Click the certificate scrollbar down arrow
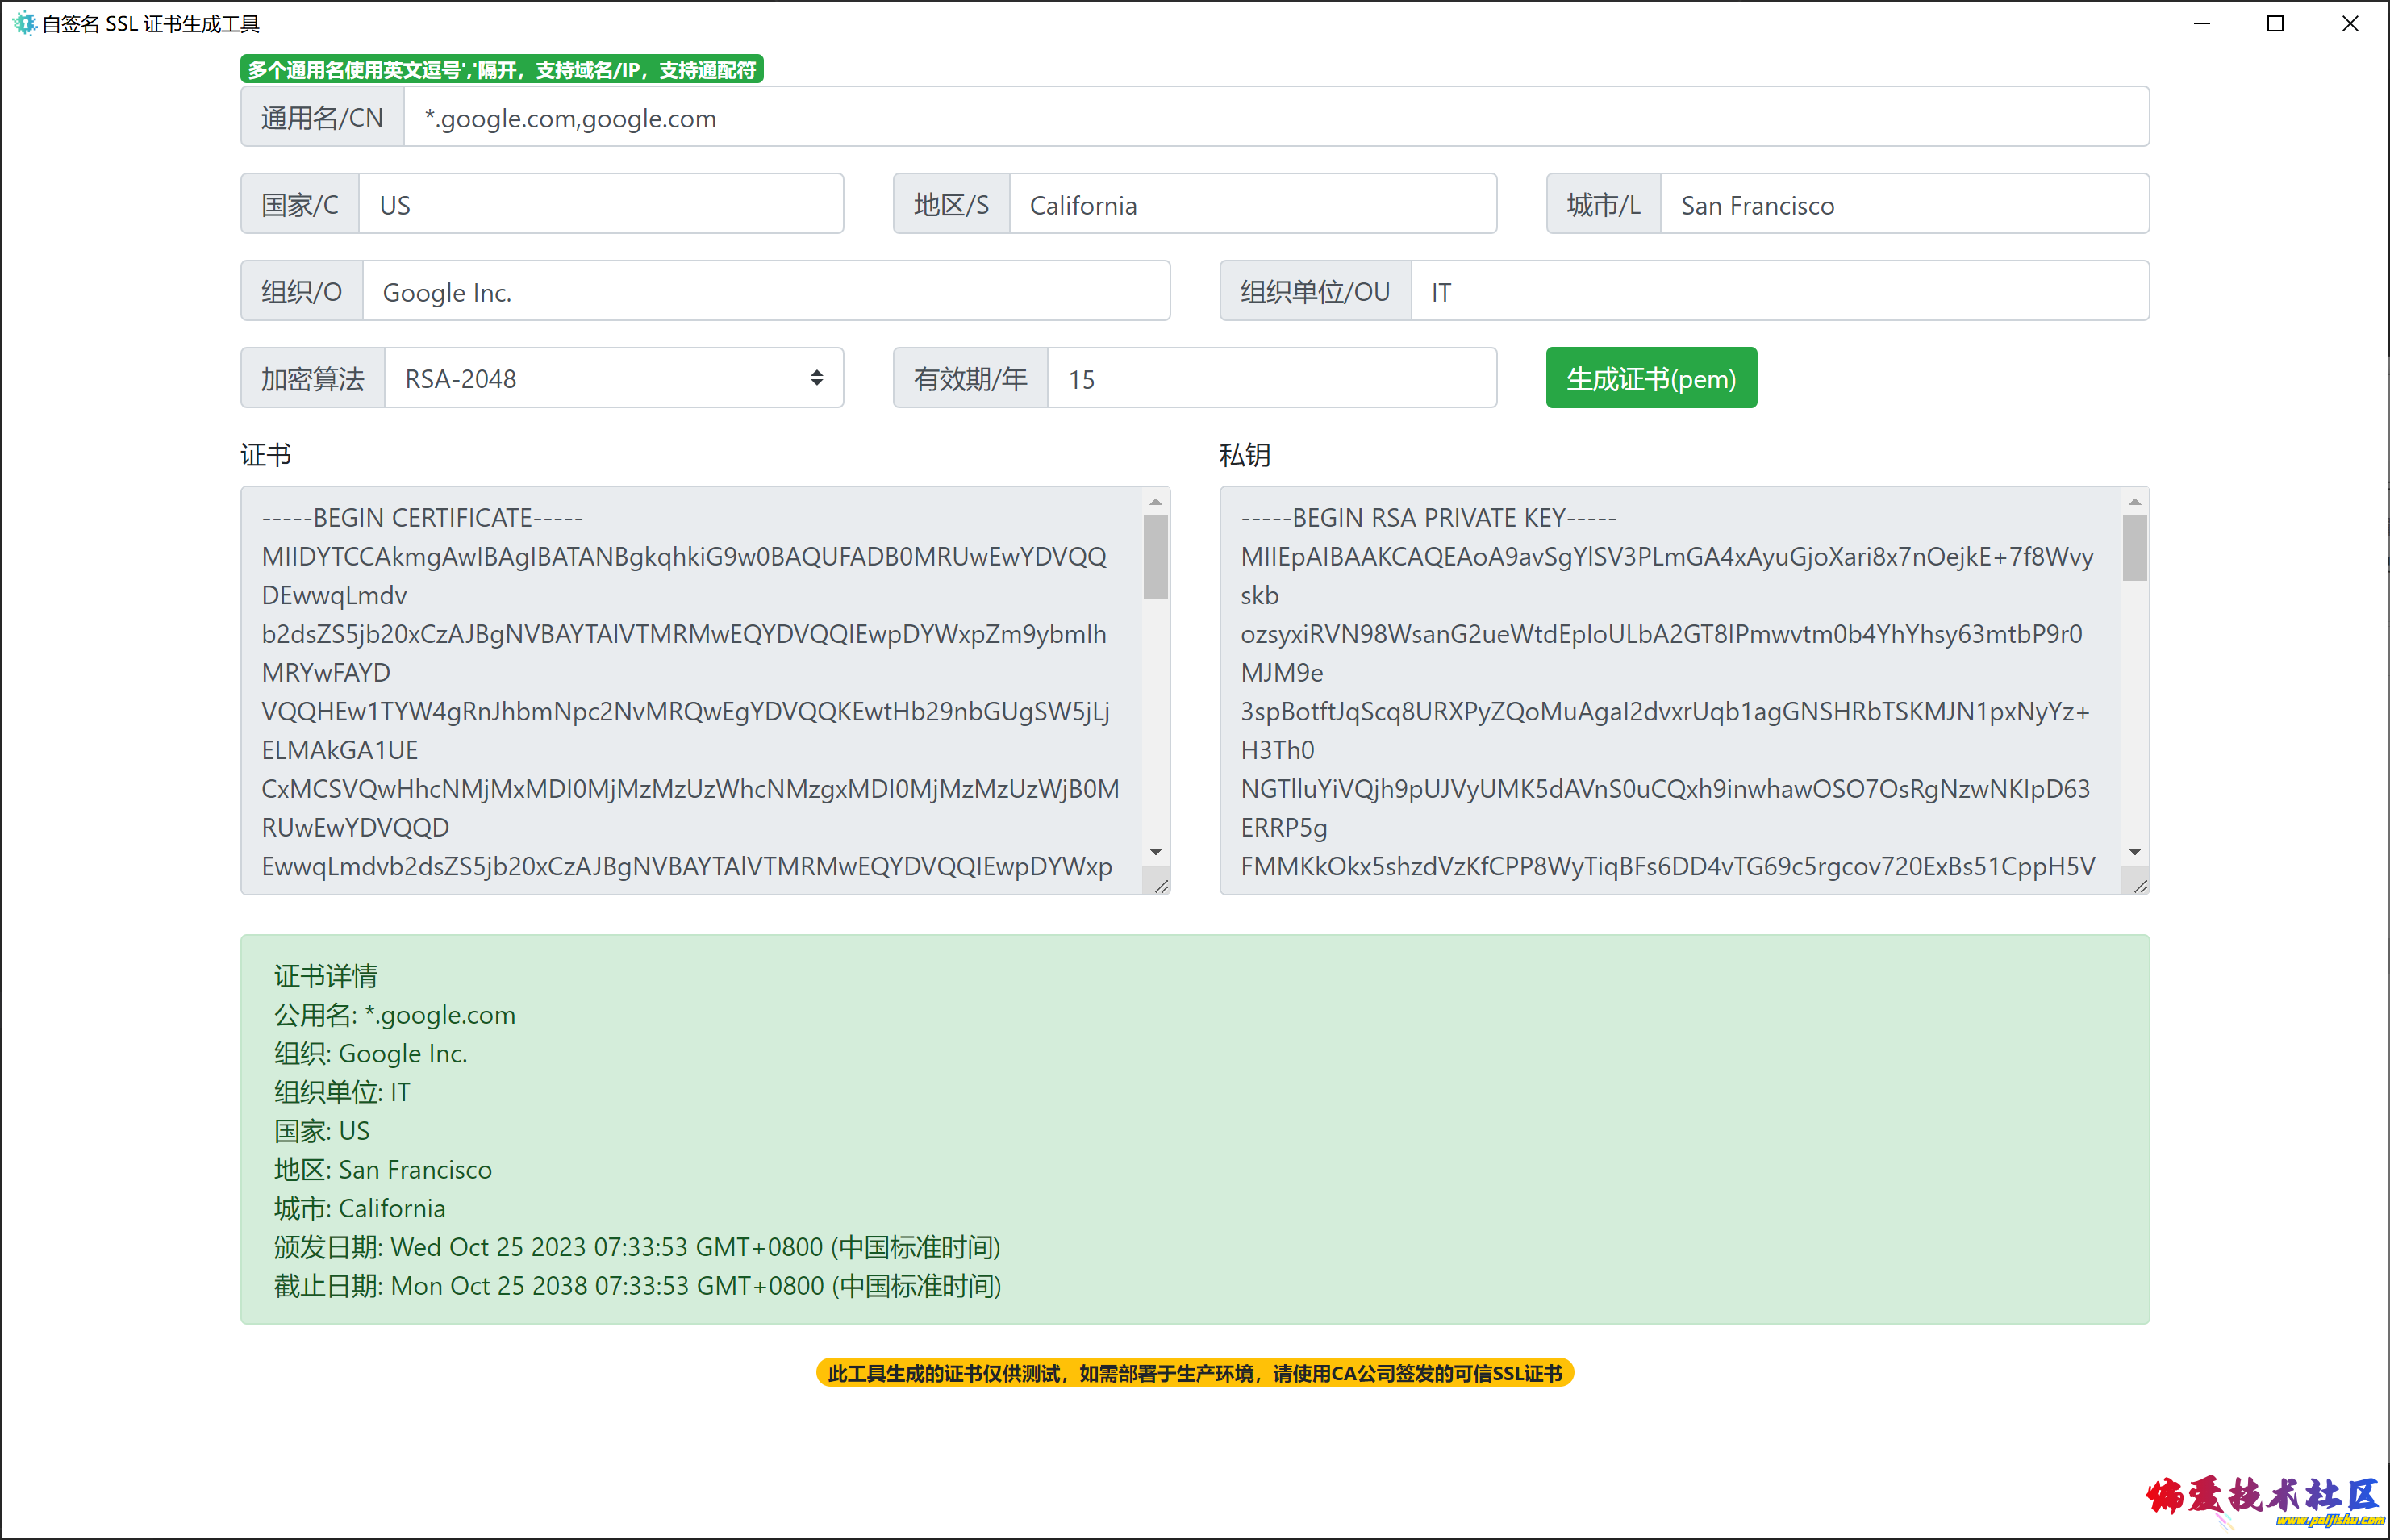 point(1156,852)
